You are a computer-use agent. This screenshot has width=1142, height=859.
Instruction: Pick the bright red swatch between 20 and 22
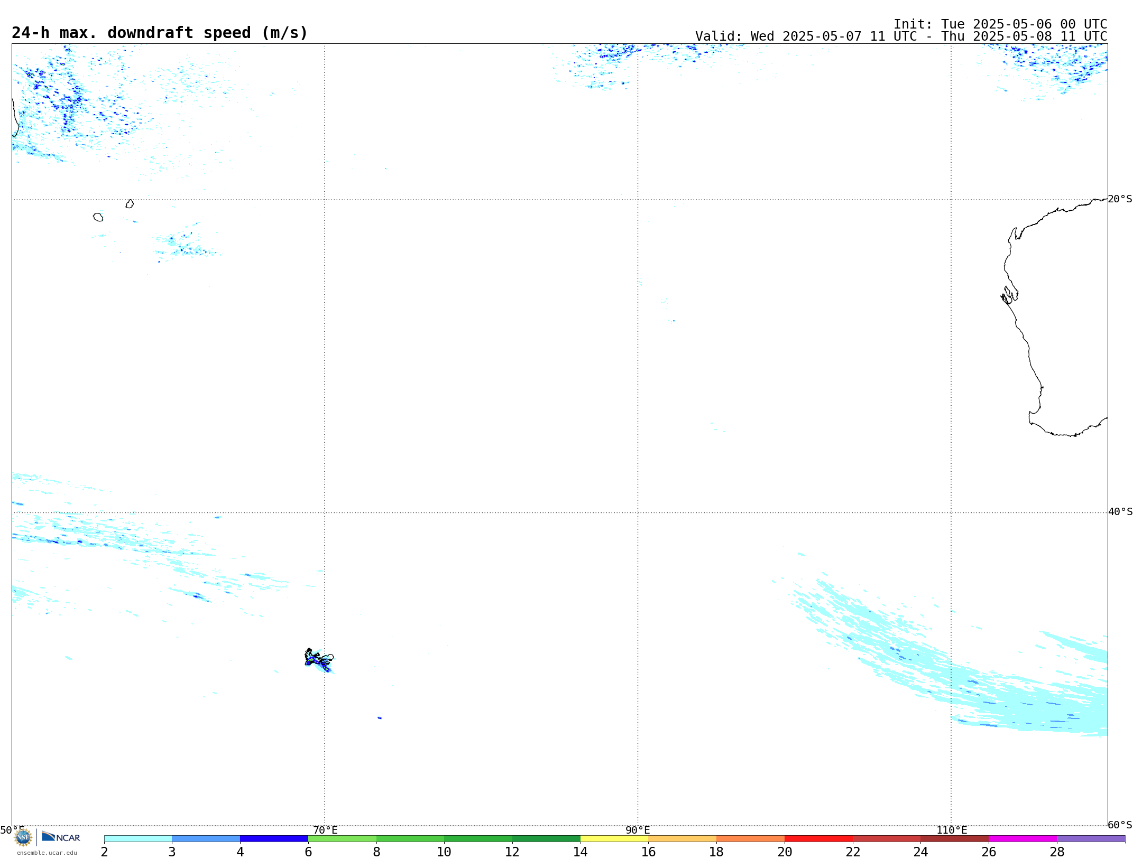click(x=818, y=839)
